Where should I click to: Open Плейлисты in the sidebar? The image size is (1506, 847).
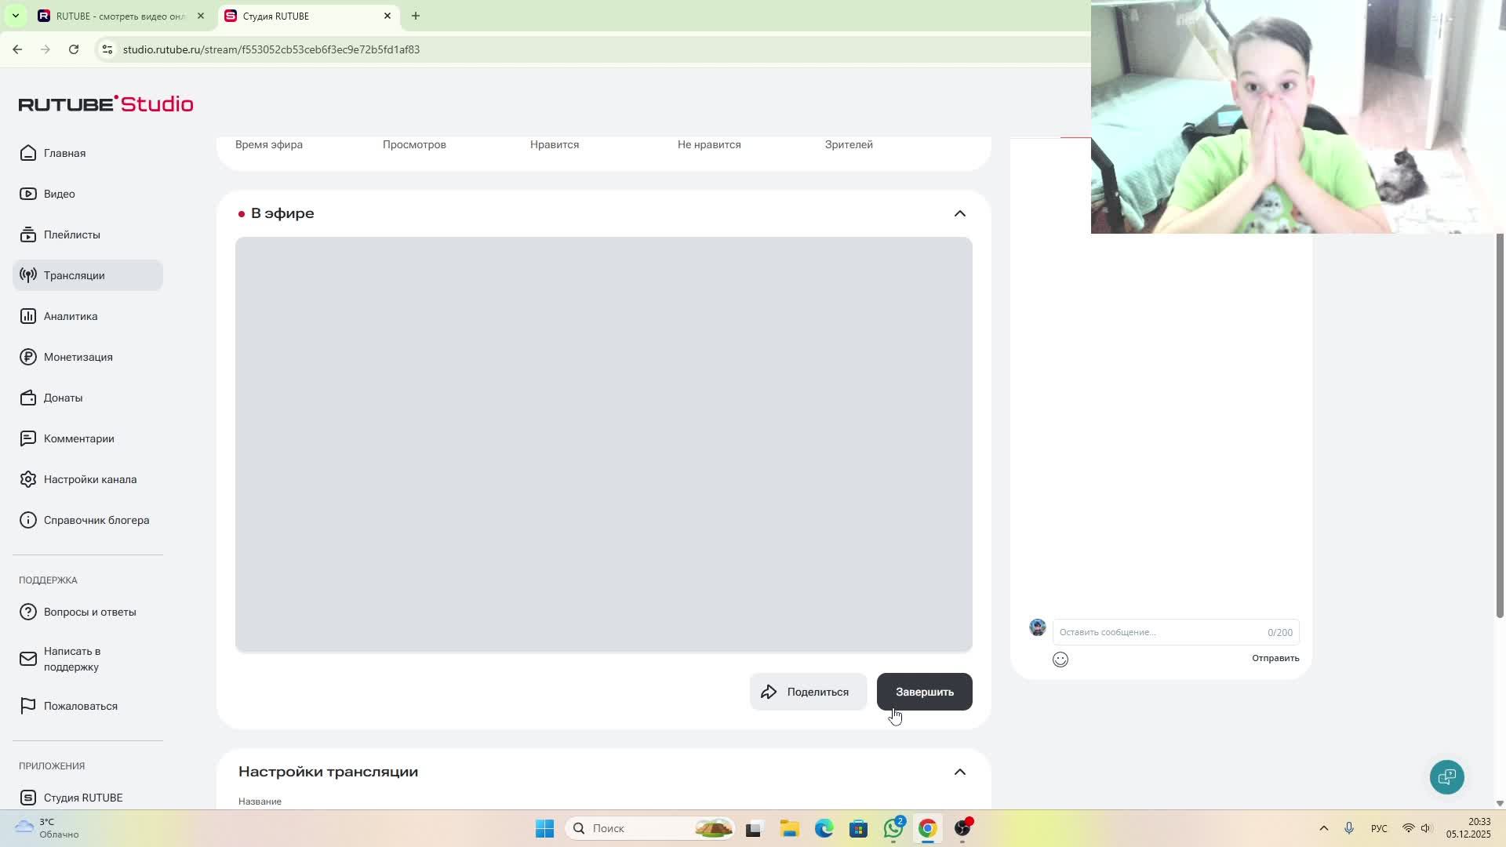point(71,234)
